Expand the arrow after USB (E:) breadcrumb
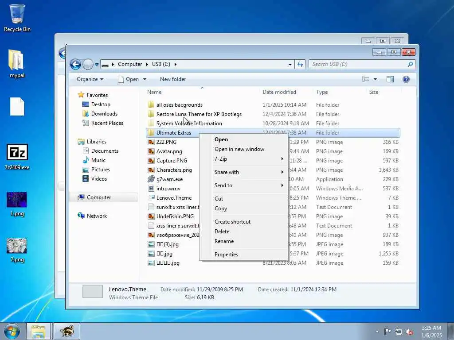454x340 pixels. [x=175, y=64]
